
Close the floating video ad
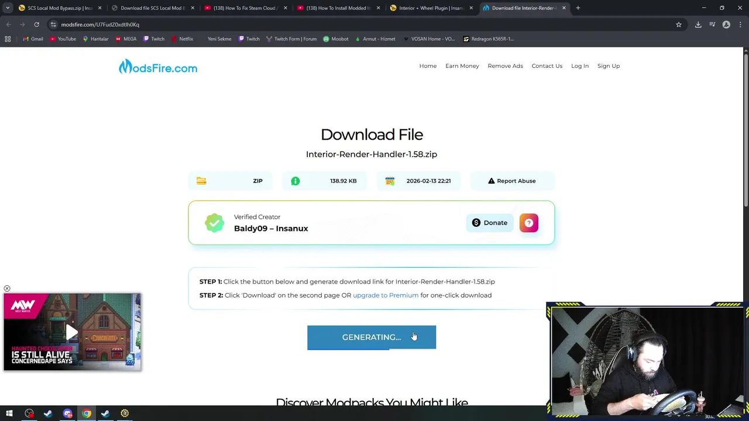pos(7,289)
